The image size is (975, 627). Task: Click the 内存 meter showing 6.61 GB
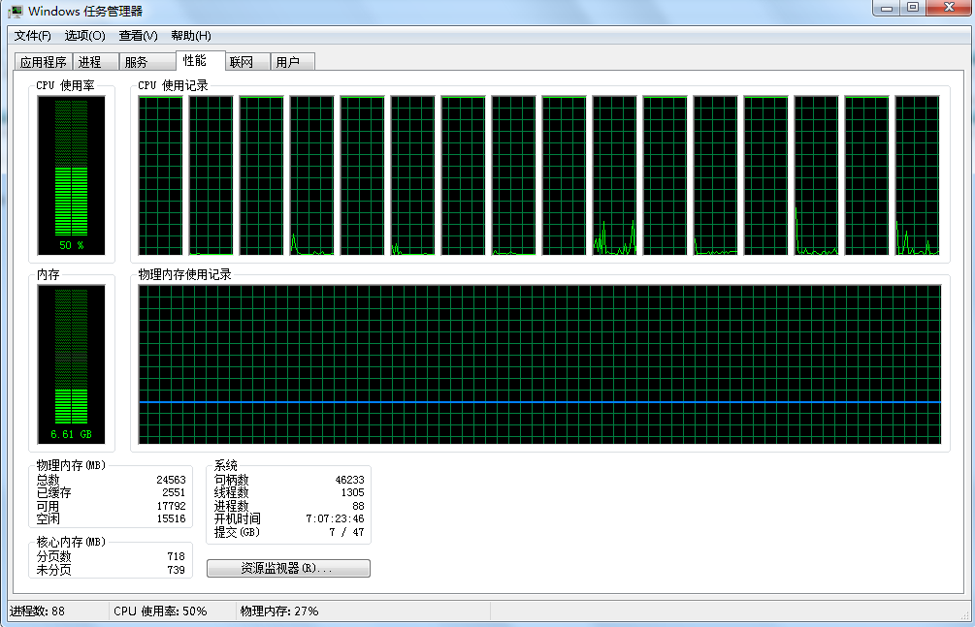pos(72,364)
